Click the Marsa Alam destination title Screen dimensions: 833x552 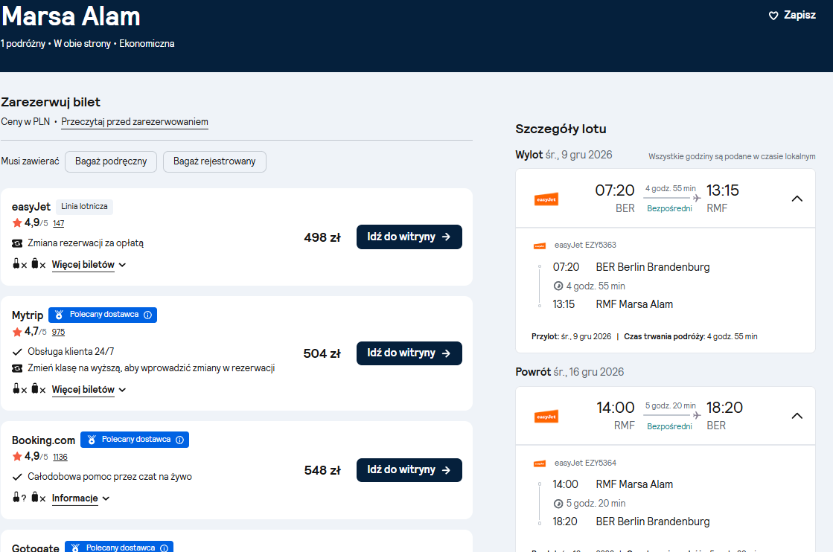71,16
